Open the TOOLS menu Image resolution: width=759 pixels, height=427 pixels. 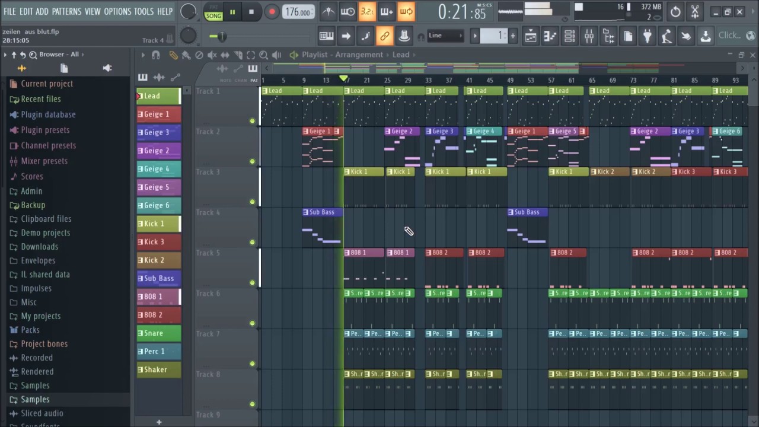point(143,11)
